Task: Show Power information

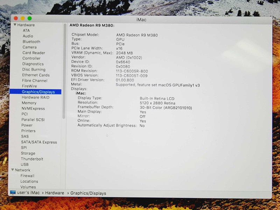Action: click(27, 125)
